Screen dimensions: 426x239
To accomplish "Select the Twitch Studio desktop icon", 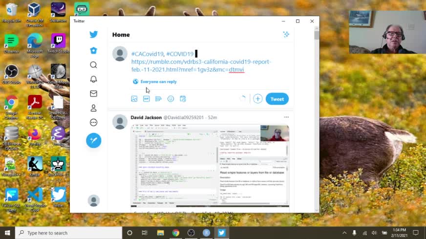I will point(58,44).
